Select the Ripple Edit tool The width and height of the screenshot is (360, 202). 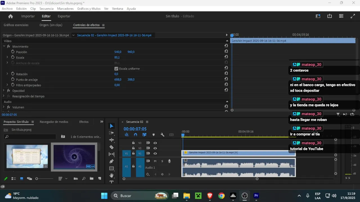tap(112, 140)
